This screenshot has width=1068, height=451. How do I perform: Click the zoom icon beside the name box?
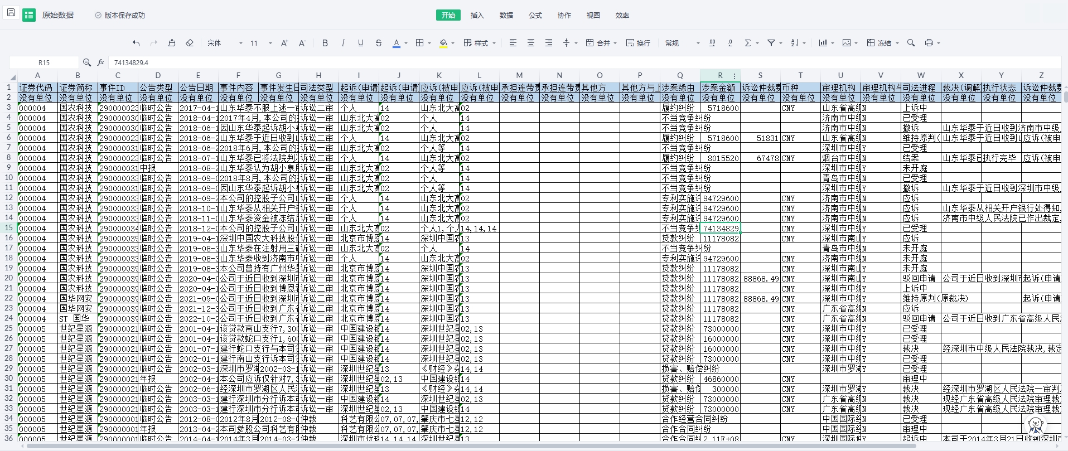[86, 62]
